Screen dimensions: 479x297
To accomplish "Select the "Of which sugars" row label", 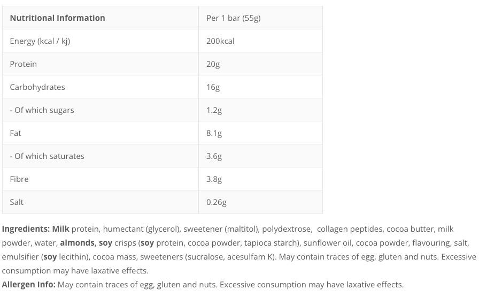I will (42, 110).
